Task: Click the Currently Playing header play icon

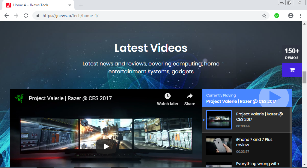Action: (274, 97)
